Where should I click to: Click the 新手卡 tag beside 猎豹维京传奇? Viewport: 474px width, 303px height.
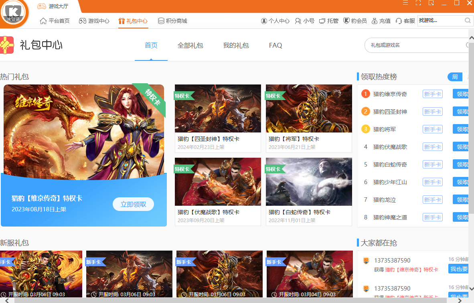click(433, 94)
